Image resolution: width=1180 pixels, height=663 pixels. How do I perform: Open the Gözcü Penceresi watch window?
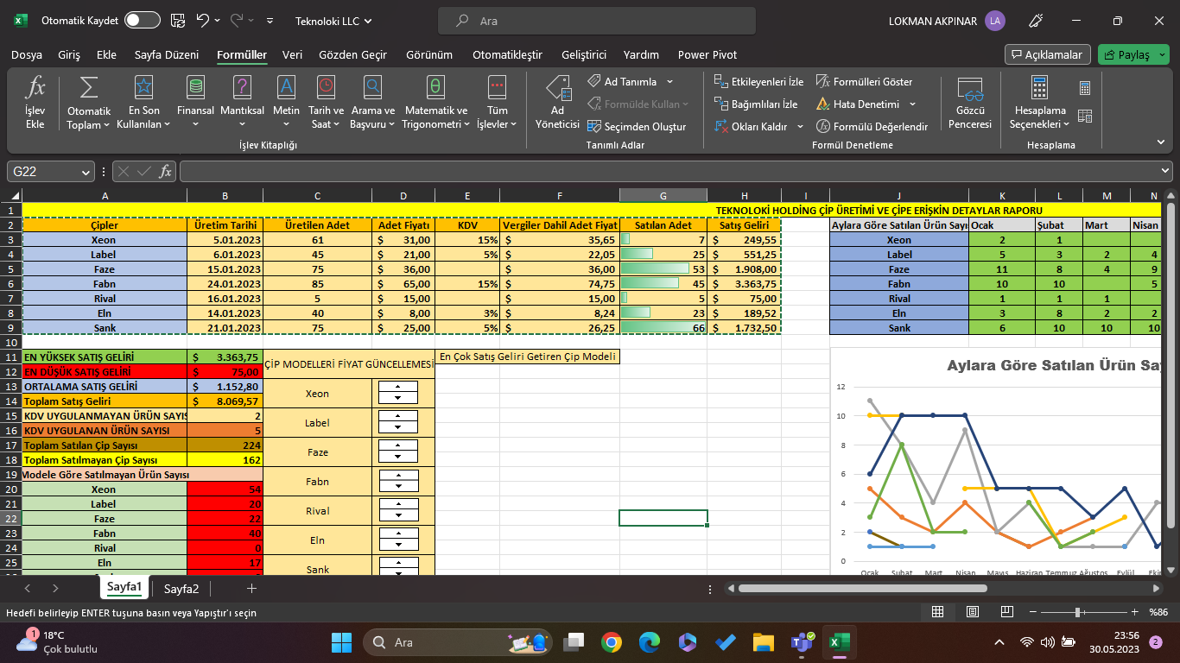(970, 102)
